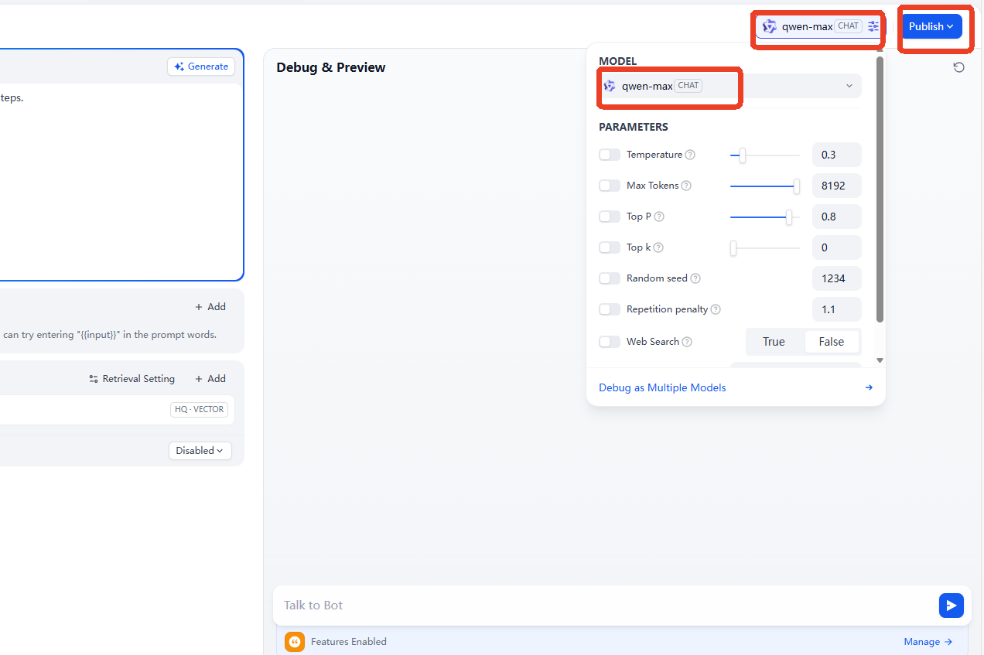This screenshot has width=984, height=655.
Task: Click the Random seed help icon
Action: tap(695, 278)
